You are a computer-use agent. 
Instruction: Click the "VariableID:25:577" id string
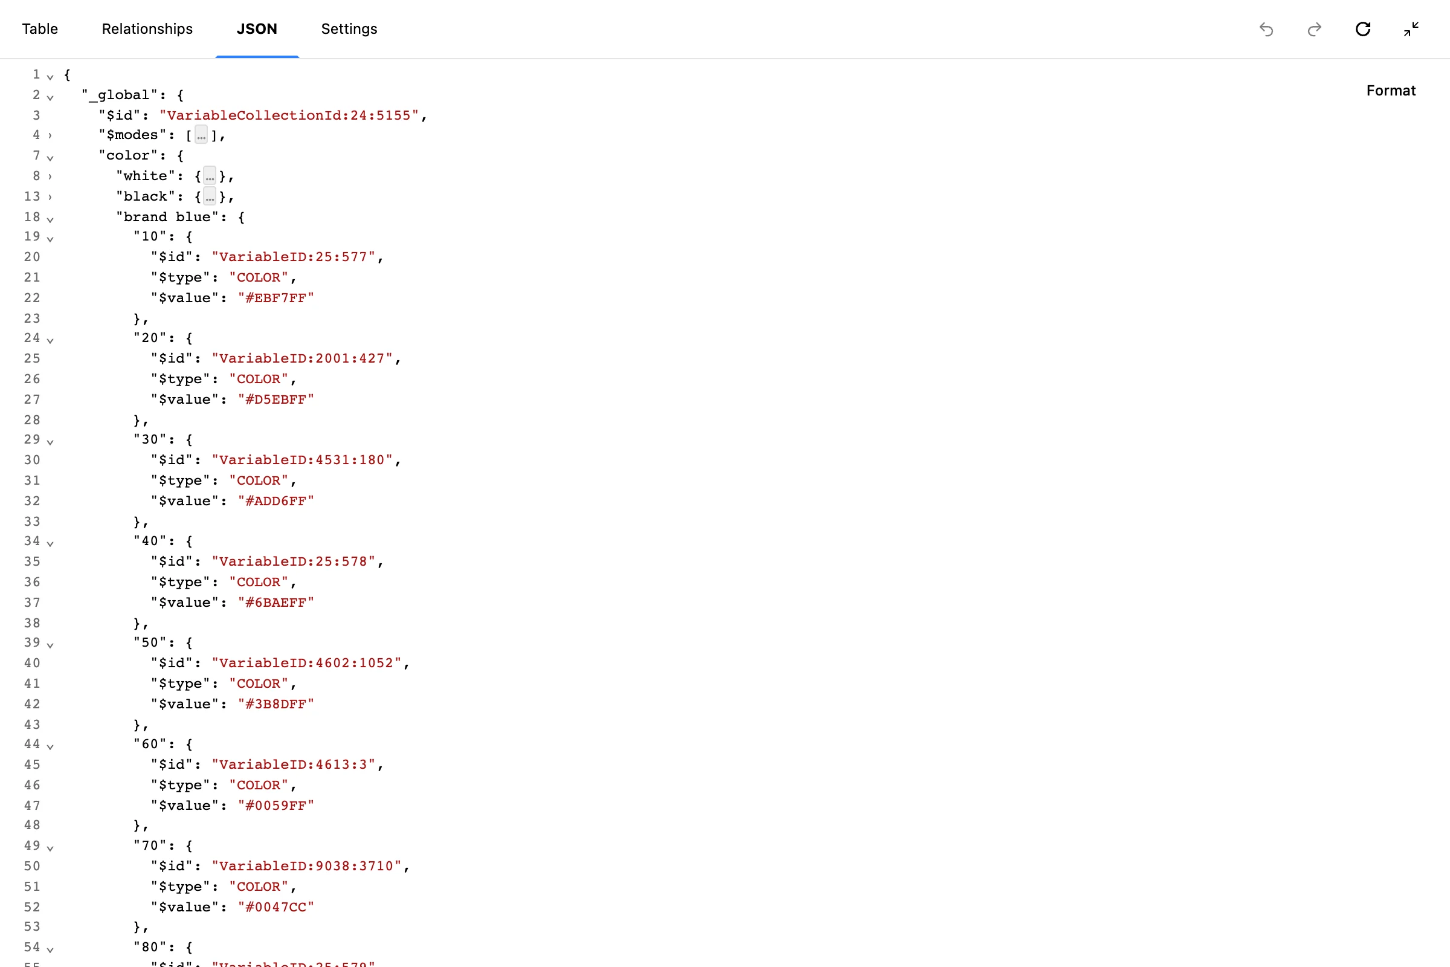point(294,257)
